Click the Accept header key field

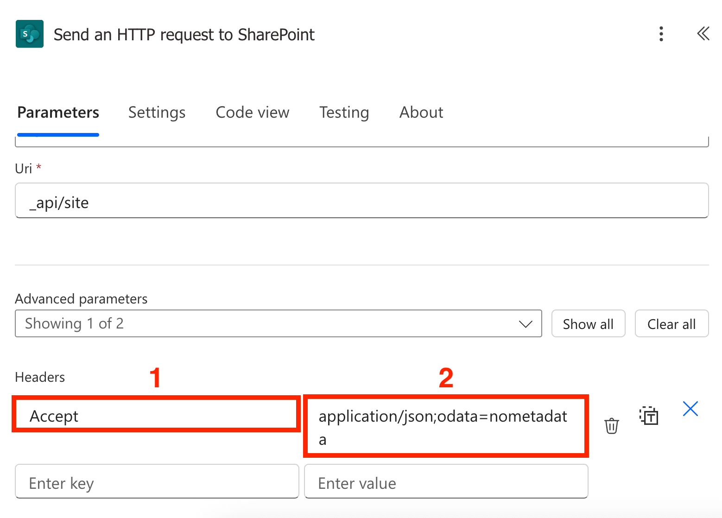pos(156,414)
